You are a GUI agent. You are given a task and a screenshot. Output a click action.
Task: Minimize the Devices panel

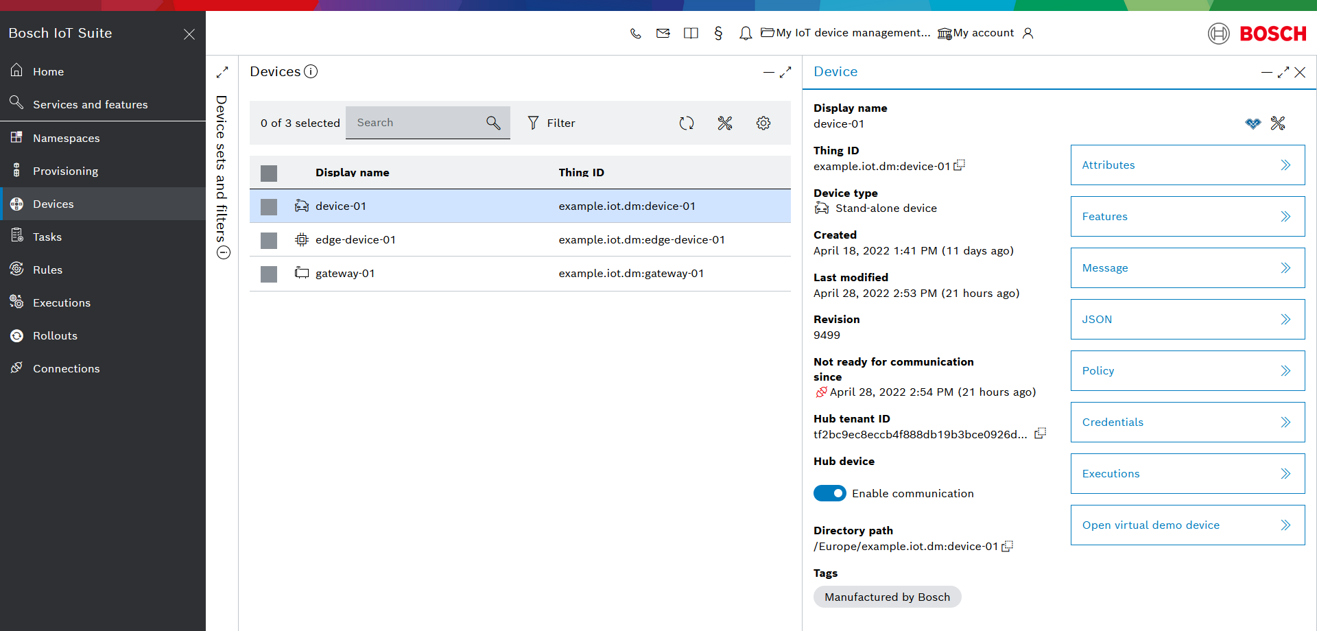click(x=768, y=72)
